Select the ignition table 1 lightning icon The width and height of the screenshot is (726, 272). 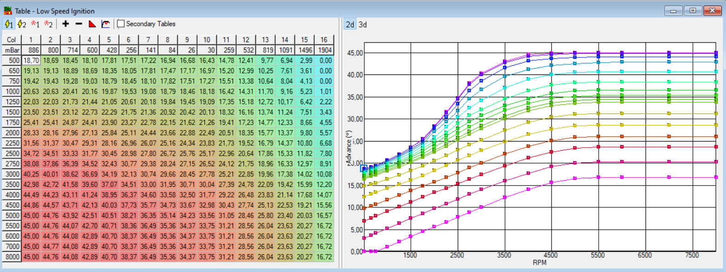[9, 24]
